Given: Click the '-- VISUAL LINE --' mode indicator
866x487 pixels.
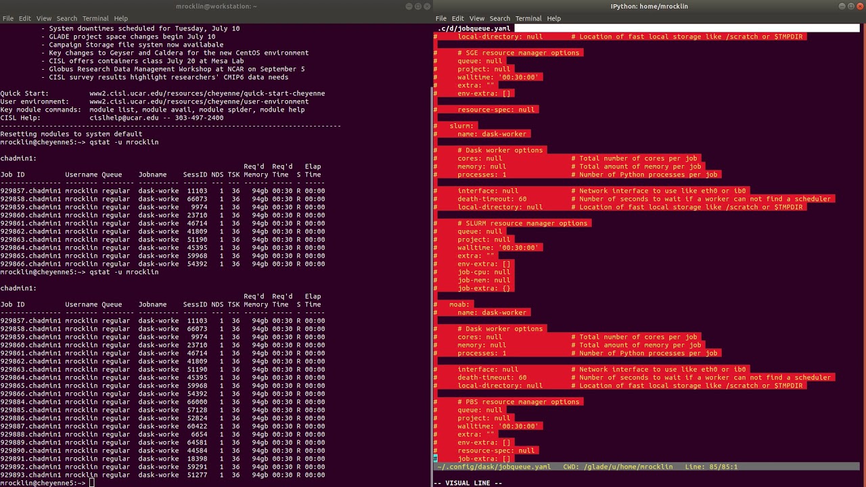Looking at the screenshot, I should click(468, 483).
